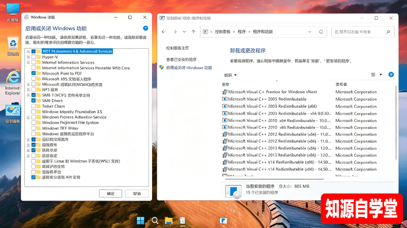Open File Explorer from the taskbar

(x=168, y=220)
